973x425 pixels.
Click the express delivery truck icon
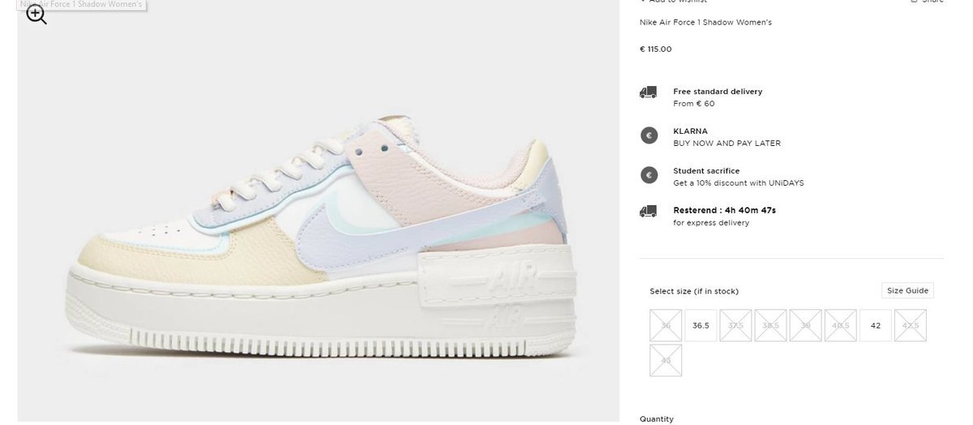coord(648,211)
